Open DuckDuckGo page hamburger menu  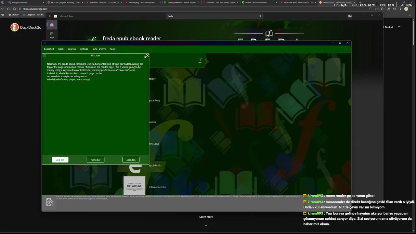[399, 27]
